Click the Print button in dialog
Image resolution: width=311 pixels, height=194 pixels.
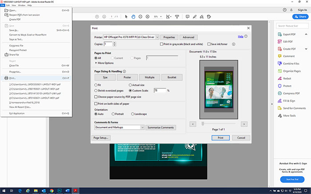click(x=220, y=138)
